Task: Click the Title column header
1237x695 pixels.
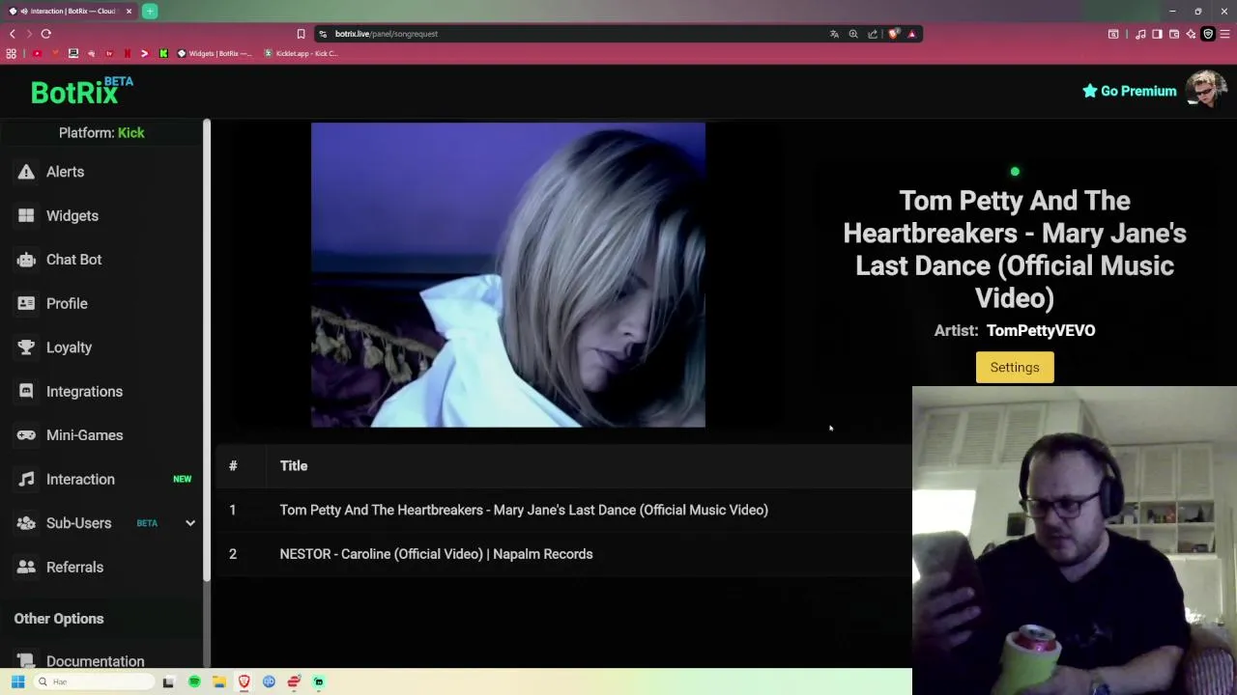Action: point(294,465)
